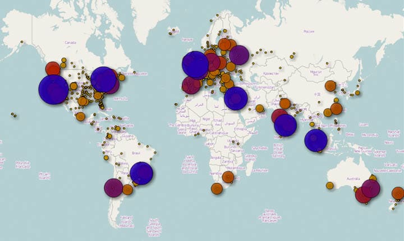Select the red-orange bubble over the Pacific Northwest

click(x=53, y=68)
